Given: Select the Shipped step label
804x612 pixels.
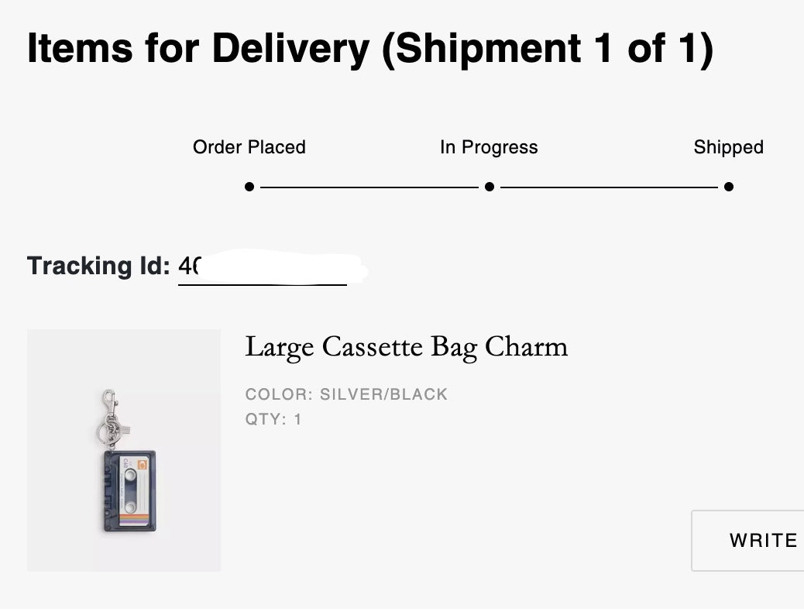Looking at the screenshot, I should click(x=728, y=147).
